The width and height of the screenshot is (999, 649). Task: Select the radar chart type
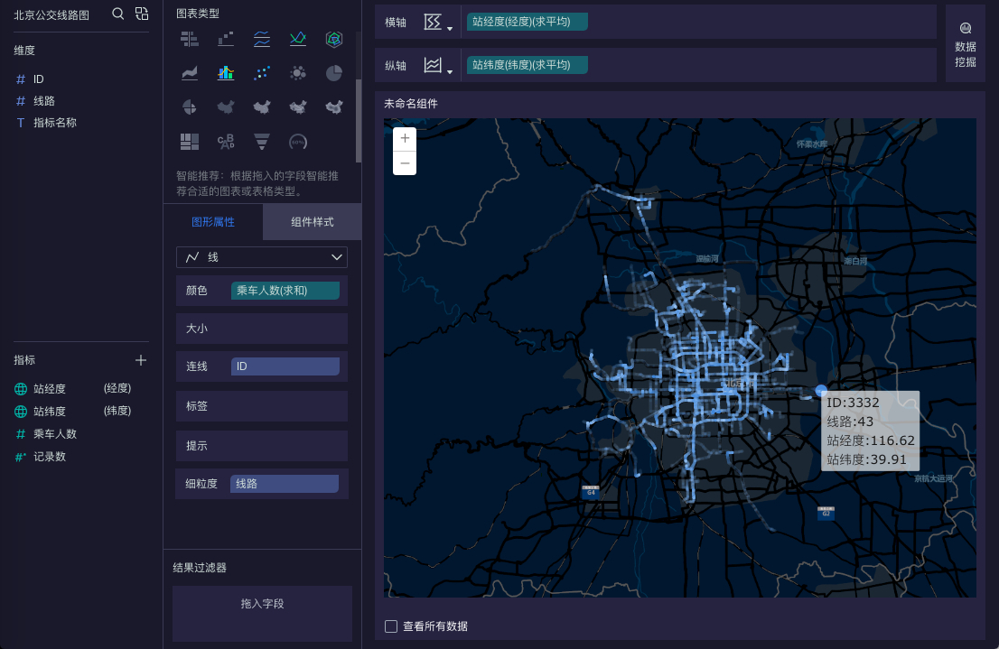(x=334, y=39)
